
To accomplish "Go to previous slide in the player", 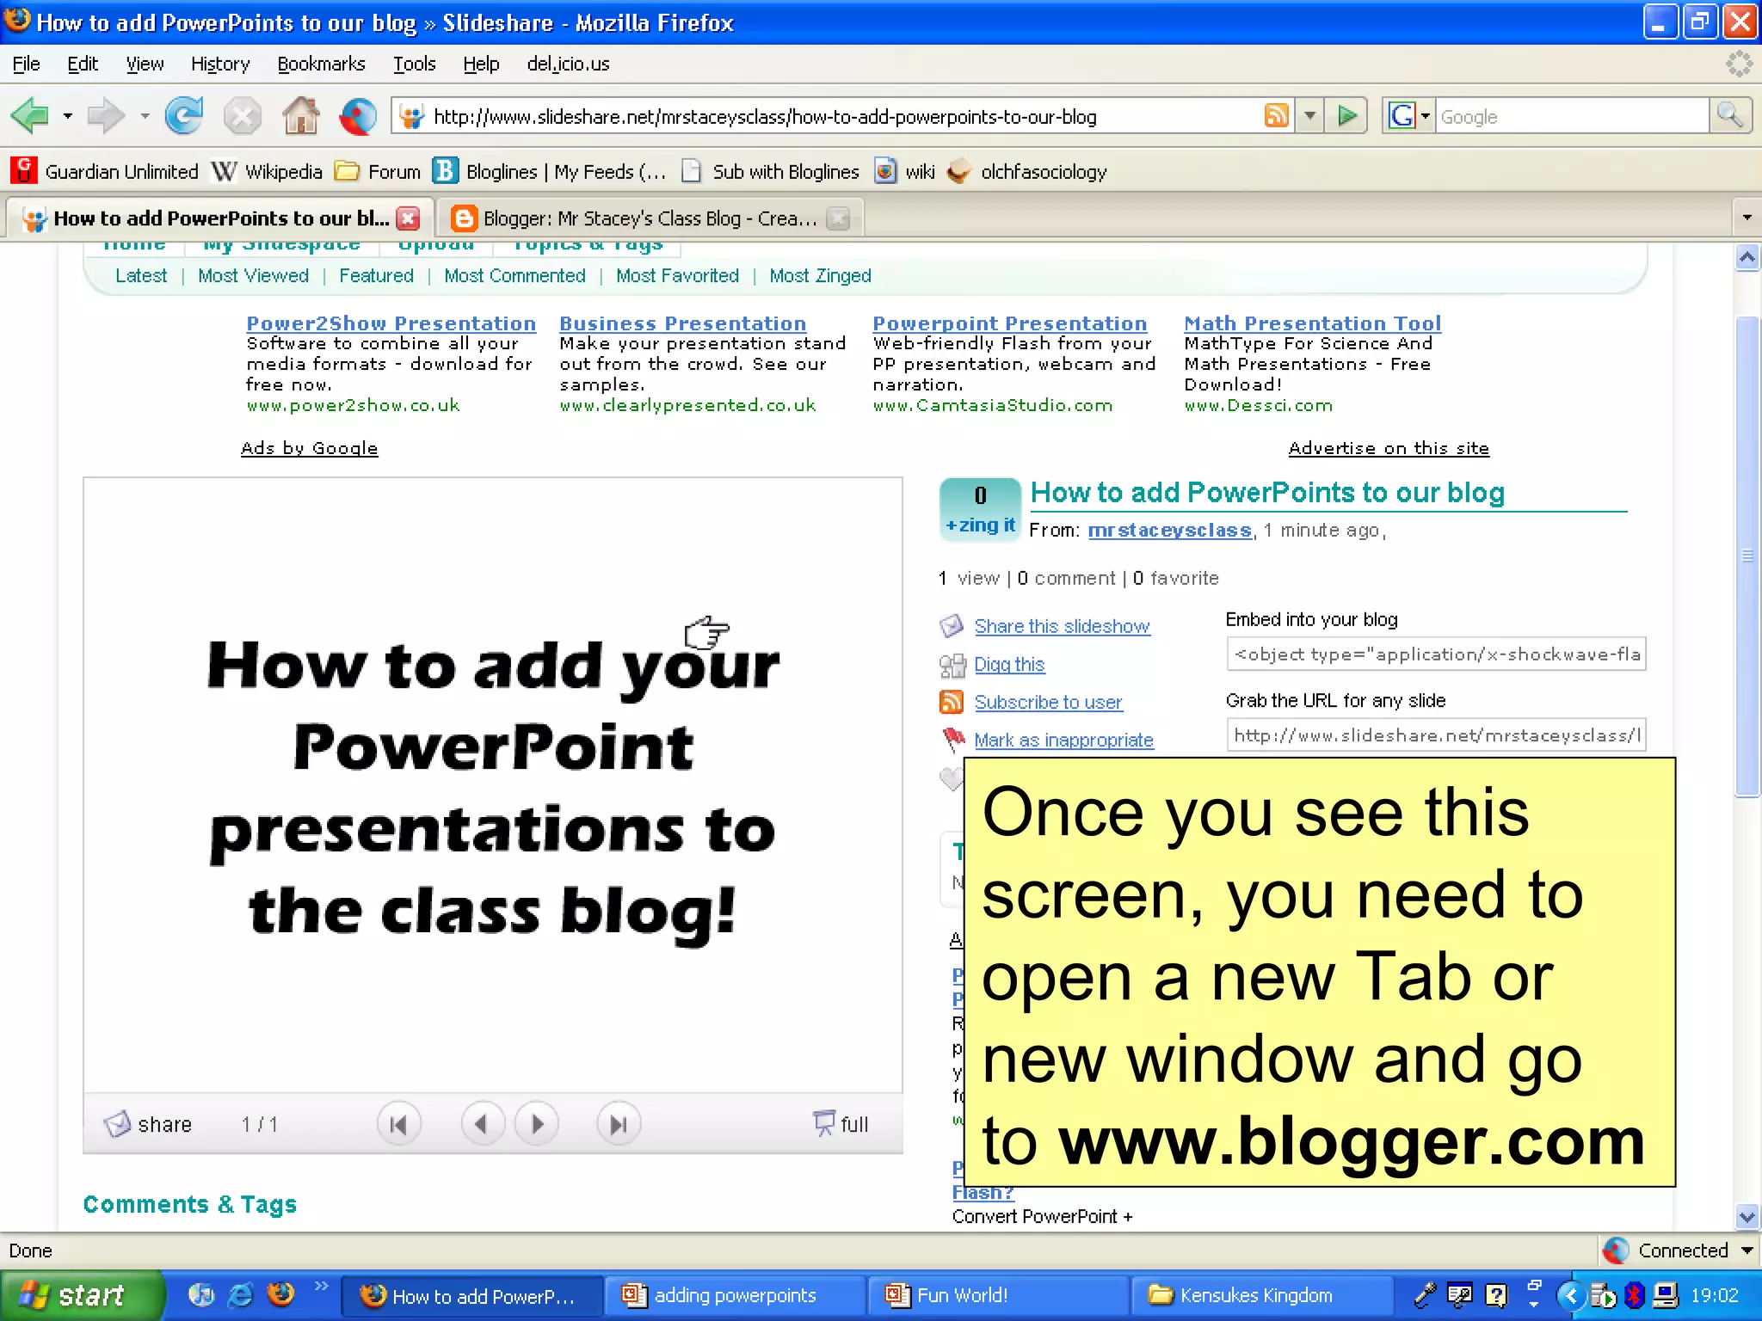I will click(x=482, y=1124).
